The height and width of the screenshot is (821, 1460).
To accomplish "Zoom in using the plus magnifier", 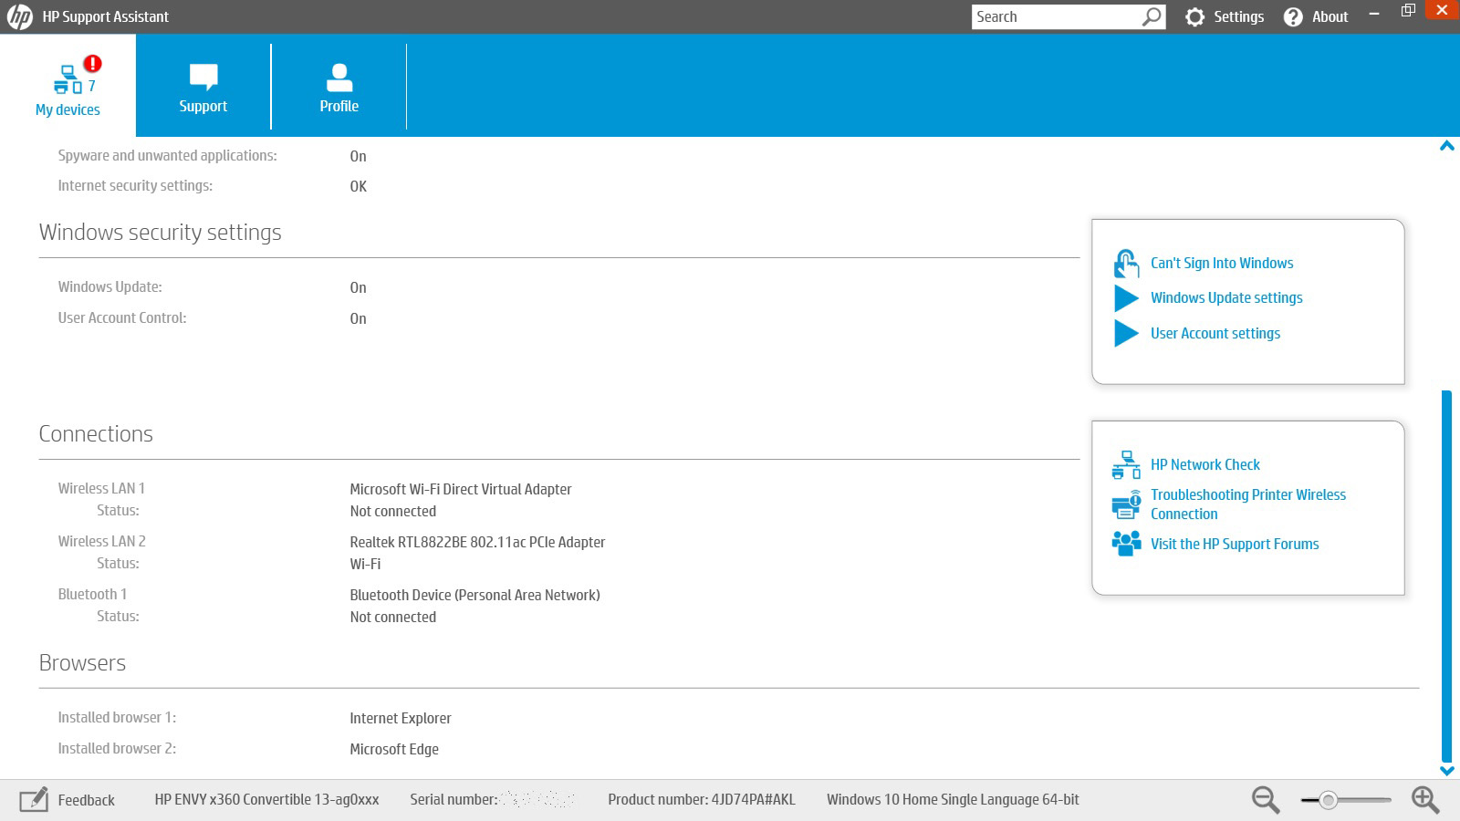I will [1424, 800].
